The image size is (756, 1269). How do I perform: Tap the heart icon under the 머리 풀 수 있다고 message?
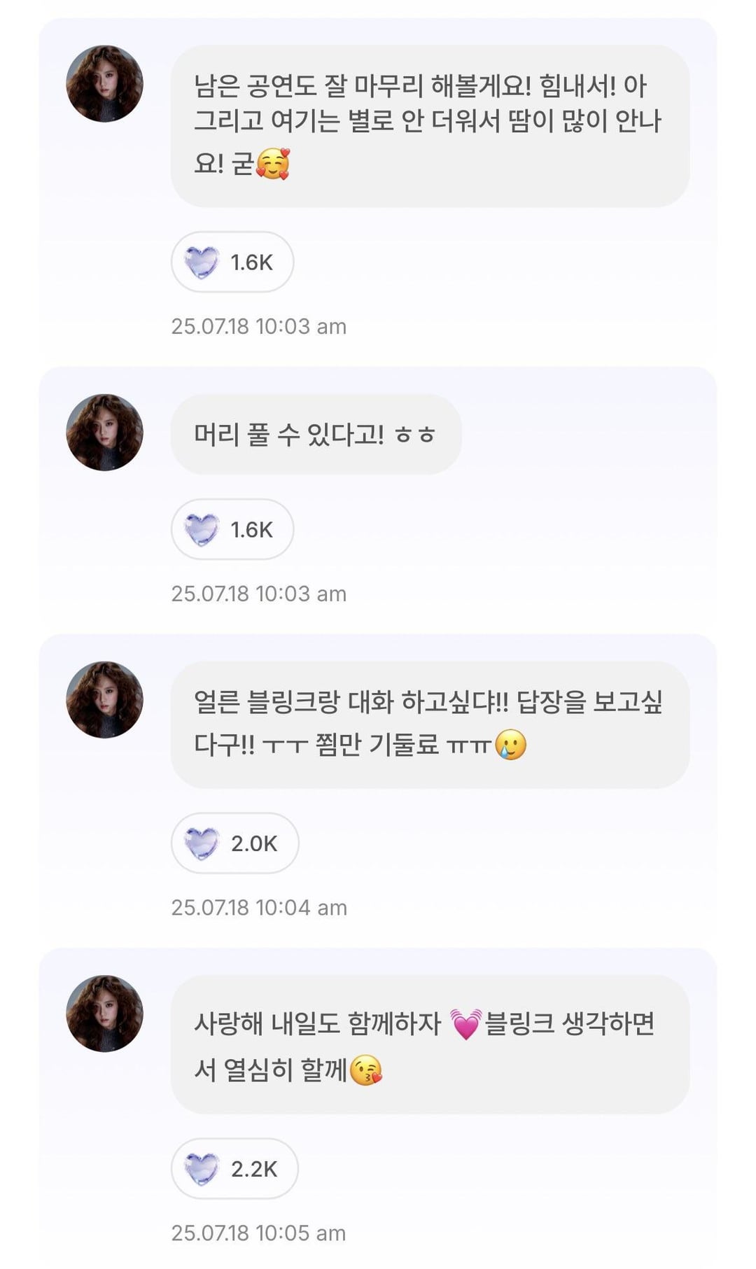(202, 530)
